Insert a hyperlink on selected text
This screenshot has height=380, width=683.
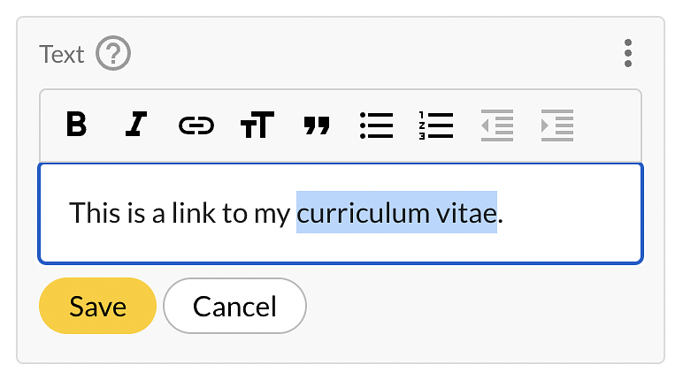pos(196,125)
